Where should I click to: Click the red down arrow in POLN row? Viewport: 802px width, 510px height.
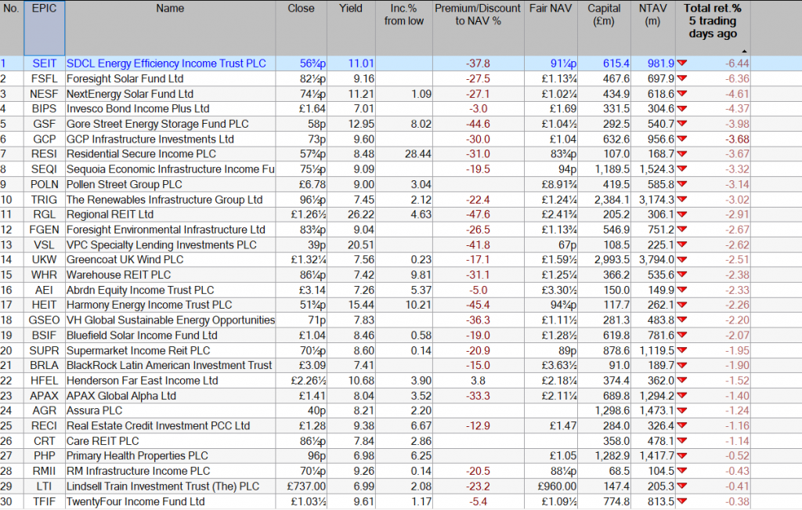[682, 184]
